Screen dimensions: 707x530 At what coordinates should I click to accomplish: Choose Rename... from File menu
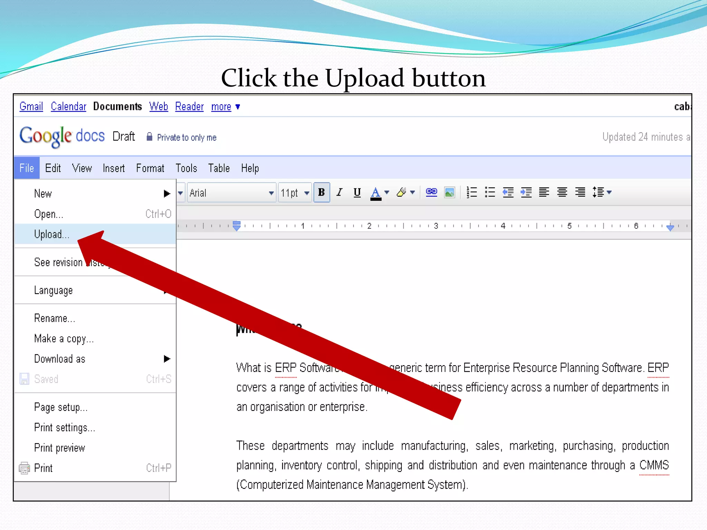pyautogui.click(x=95, y=318)
